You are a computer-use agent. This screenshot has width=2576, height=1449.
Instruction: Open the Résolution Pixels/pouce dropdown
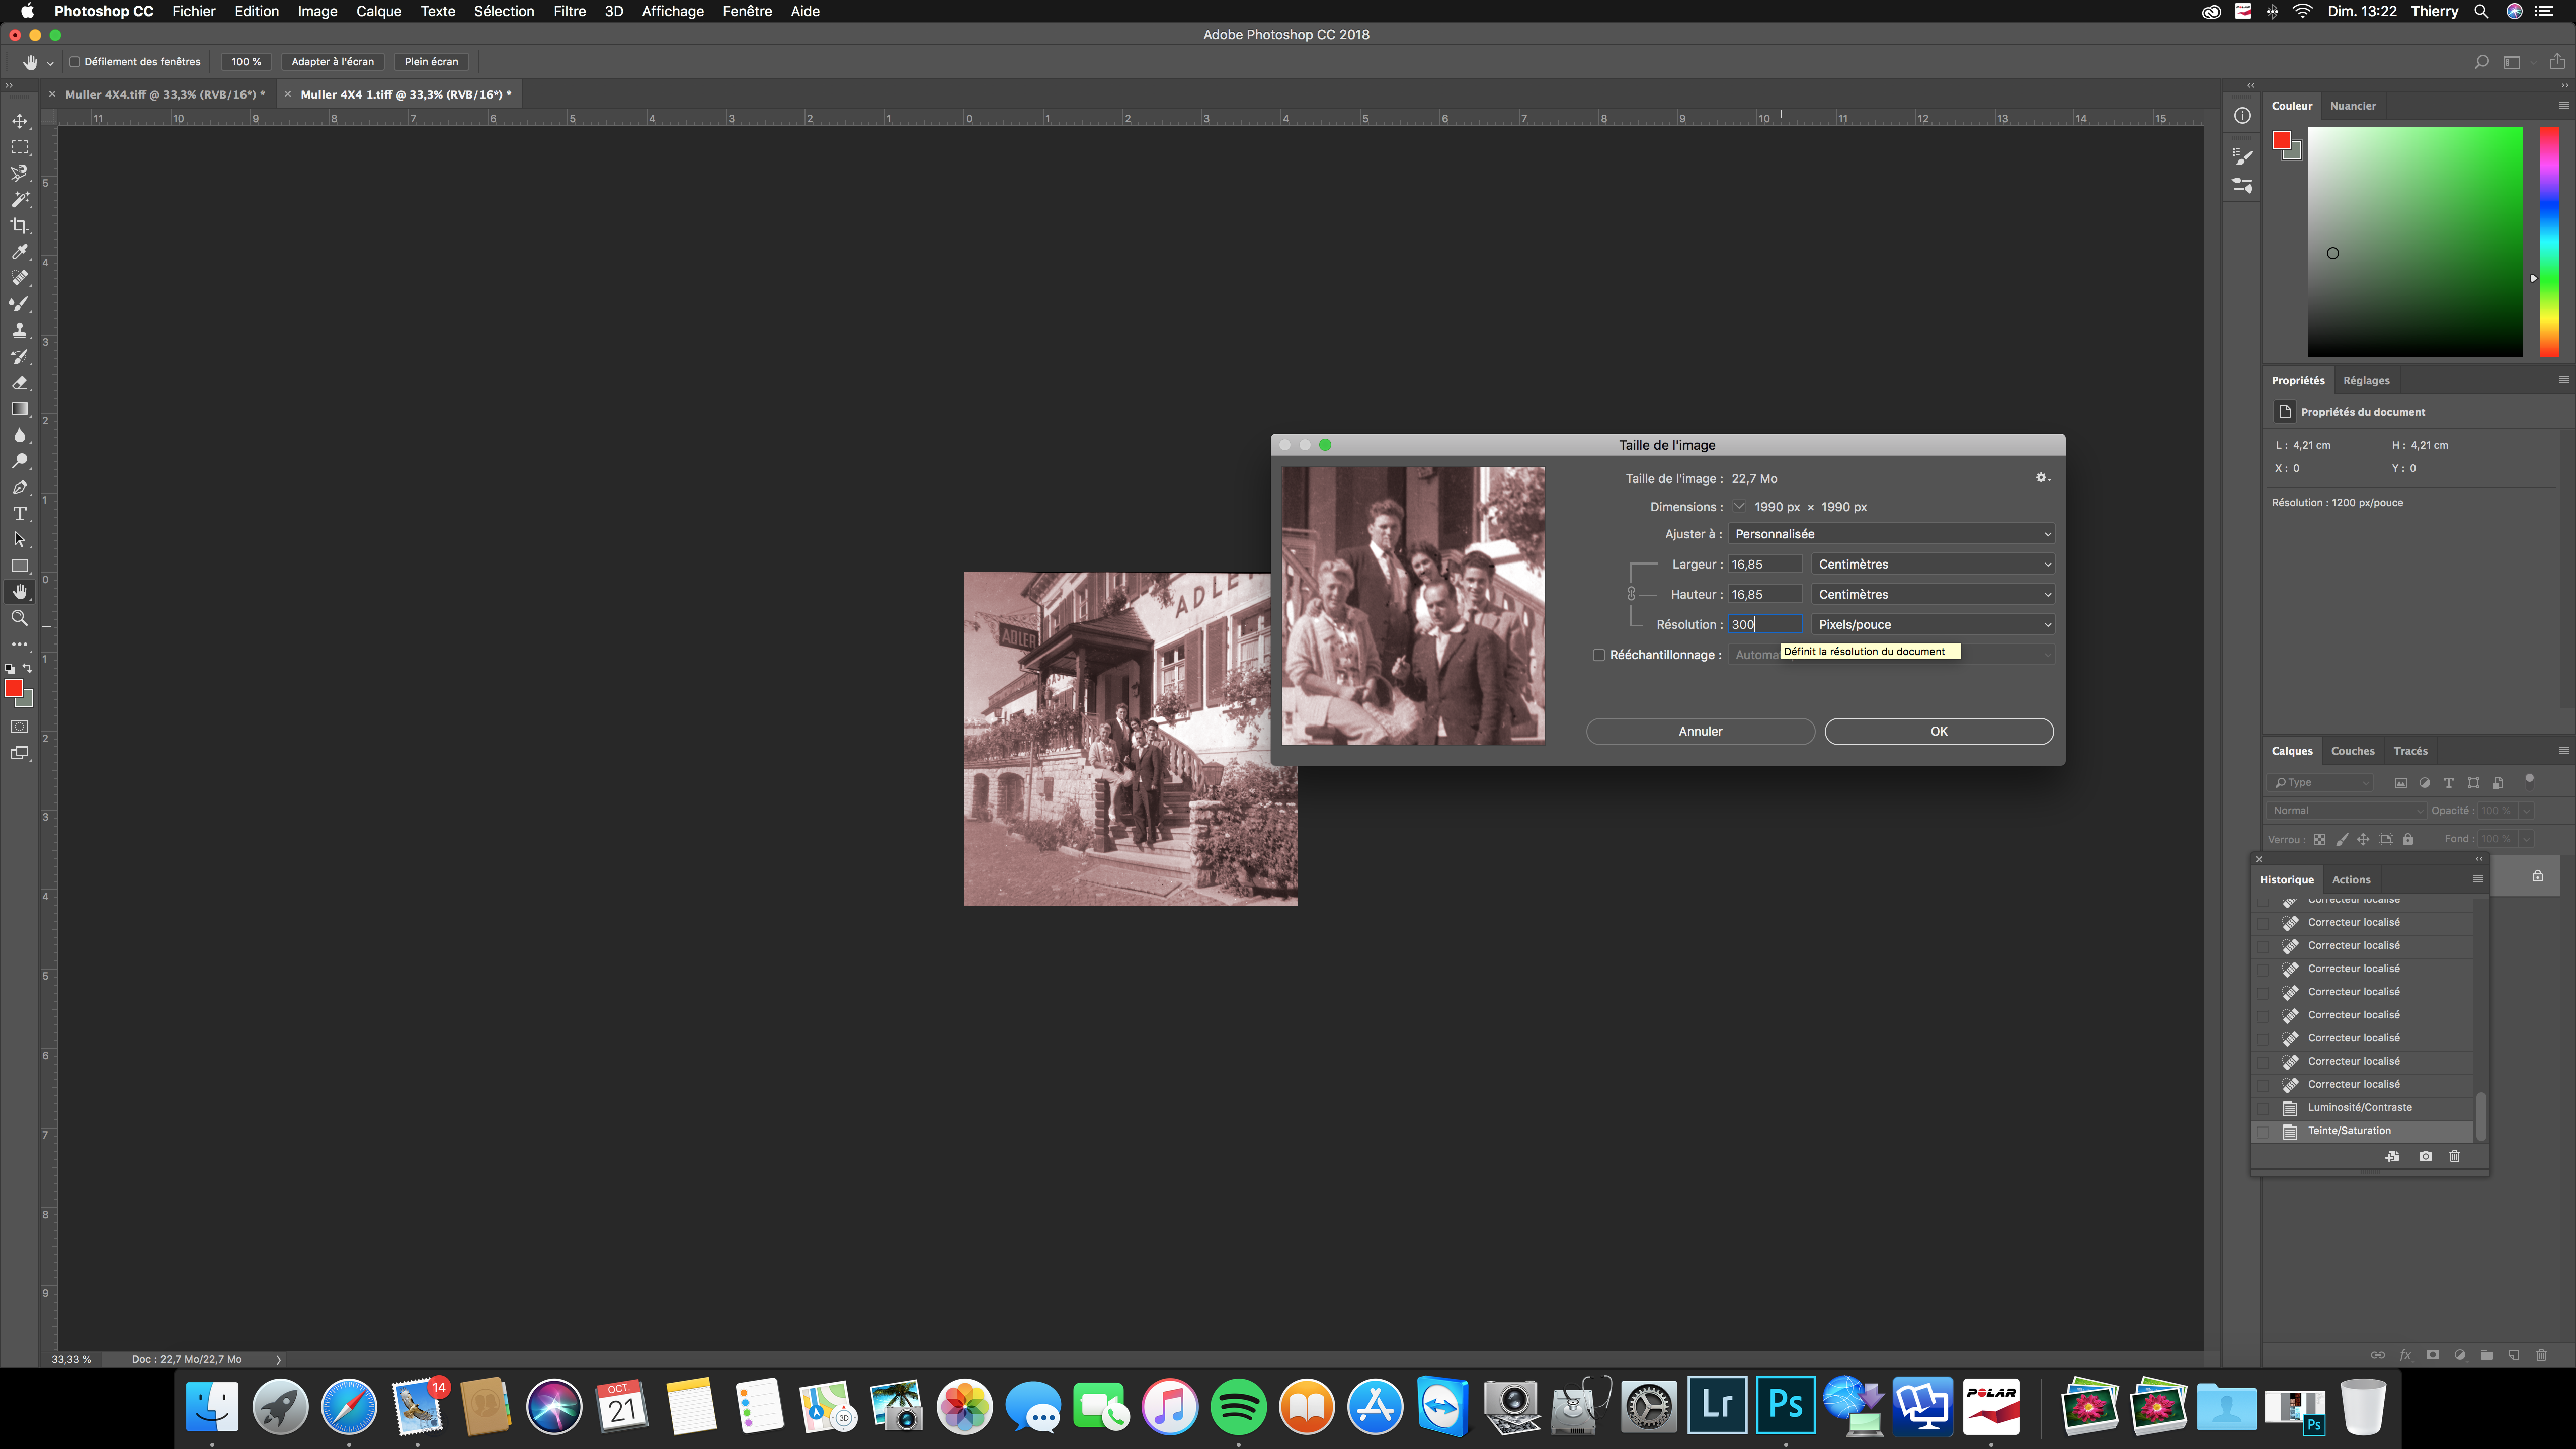[1933, 624]
